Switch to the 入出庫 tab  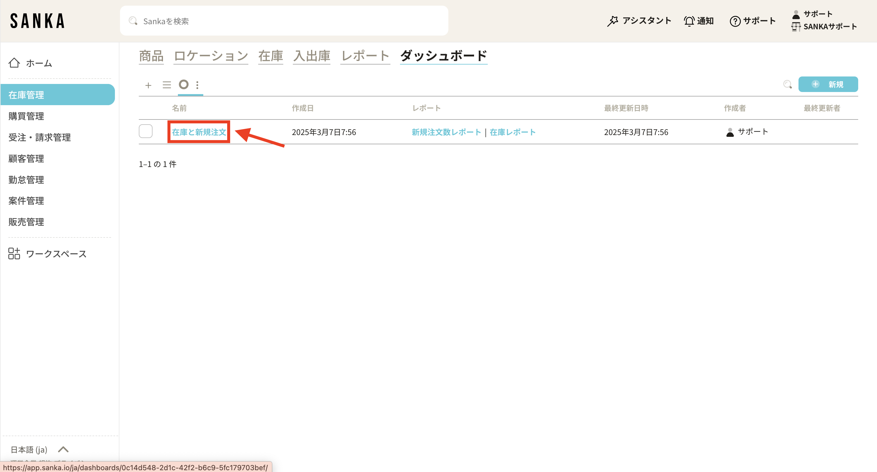(x=312, y=56)
